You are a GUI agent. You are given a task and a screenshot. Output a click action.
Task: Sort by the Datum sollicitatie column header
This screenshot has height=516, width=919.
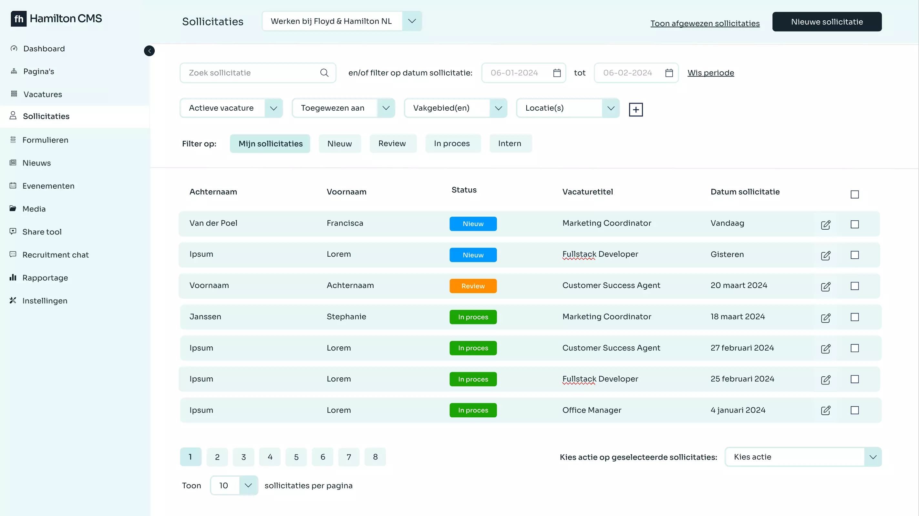(x=745, y=192)
